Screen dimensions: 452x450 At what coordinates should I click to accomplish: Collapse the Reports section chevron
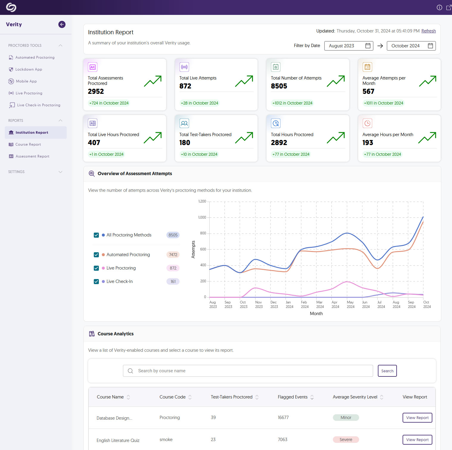pos(60,121)
